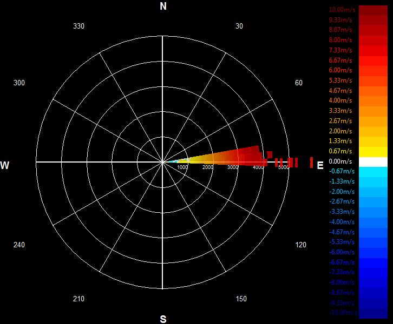Select the negative -4.00m/s legend label
Screen dimensions: 393x324
[342, 222]
